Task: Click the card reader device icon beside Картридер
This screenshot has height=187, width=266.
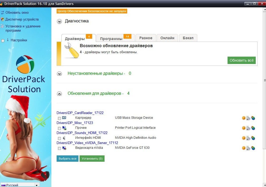Action: (x=64, y=117)
